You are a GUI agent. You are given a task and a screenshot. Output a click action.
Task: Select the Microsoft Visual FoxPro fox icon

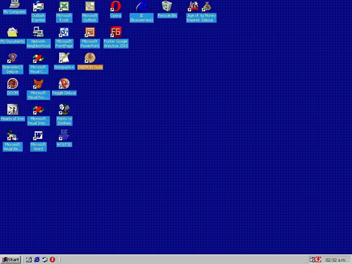(38, 84)
